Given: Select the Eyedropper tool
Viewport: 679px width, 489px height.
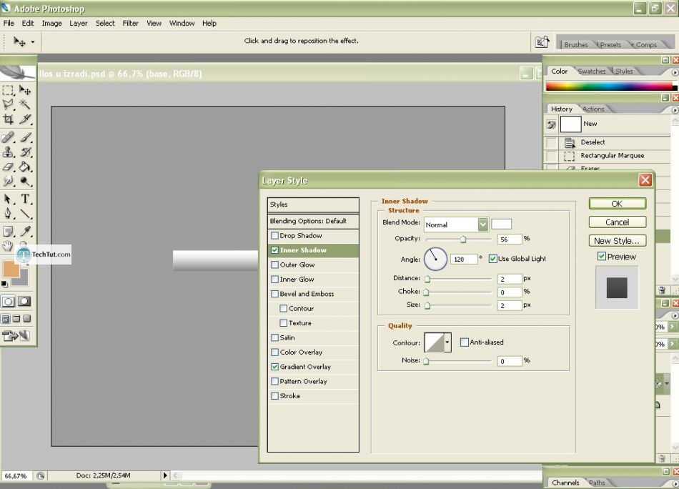Looking at the screenshot, I should tap(26, 231).
